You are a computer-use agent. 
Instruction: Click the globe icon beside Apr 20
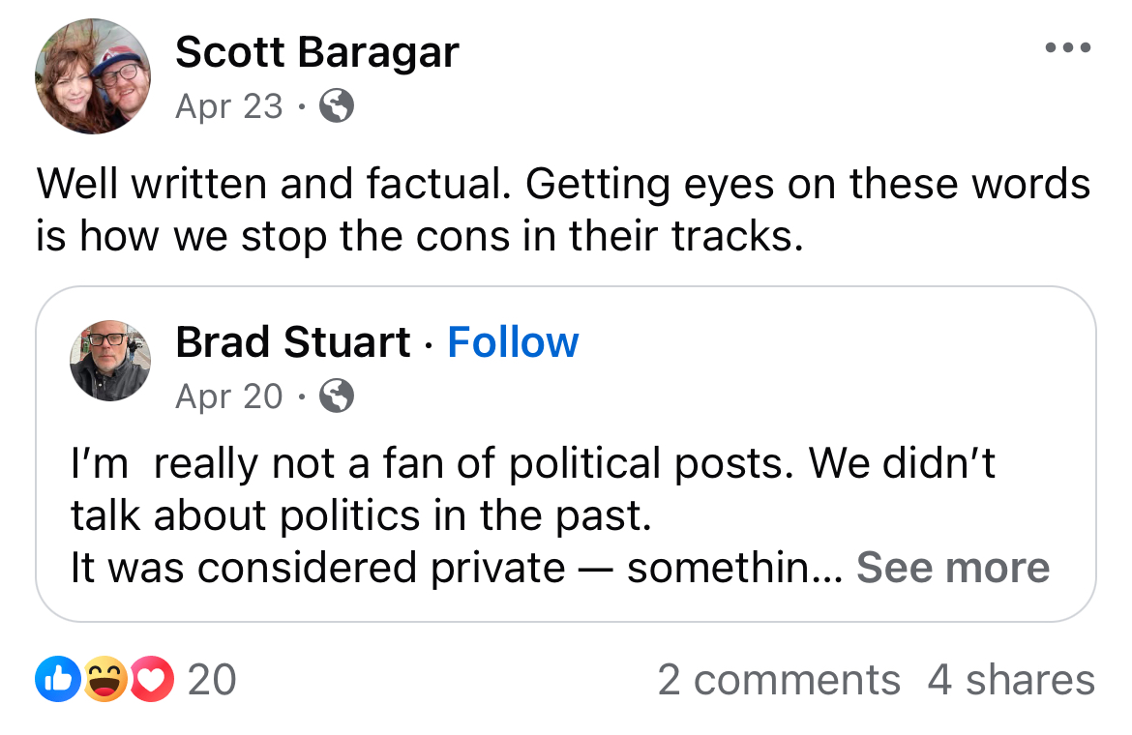point(336,396)
